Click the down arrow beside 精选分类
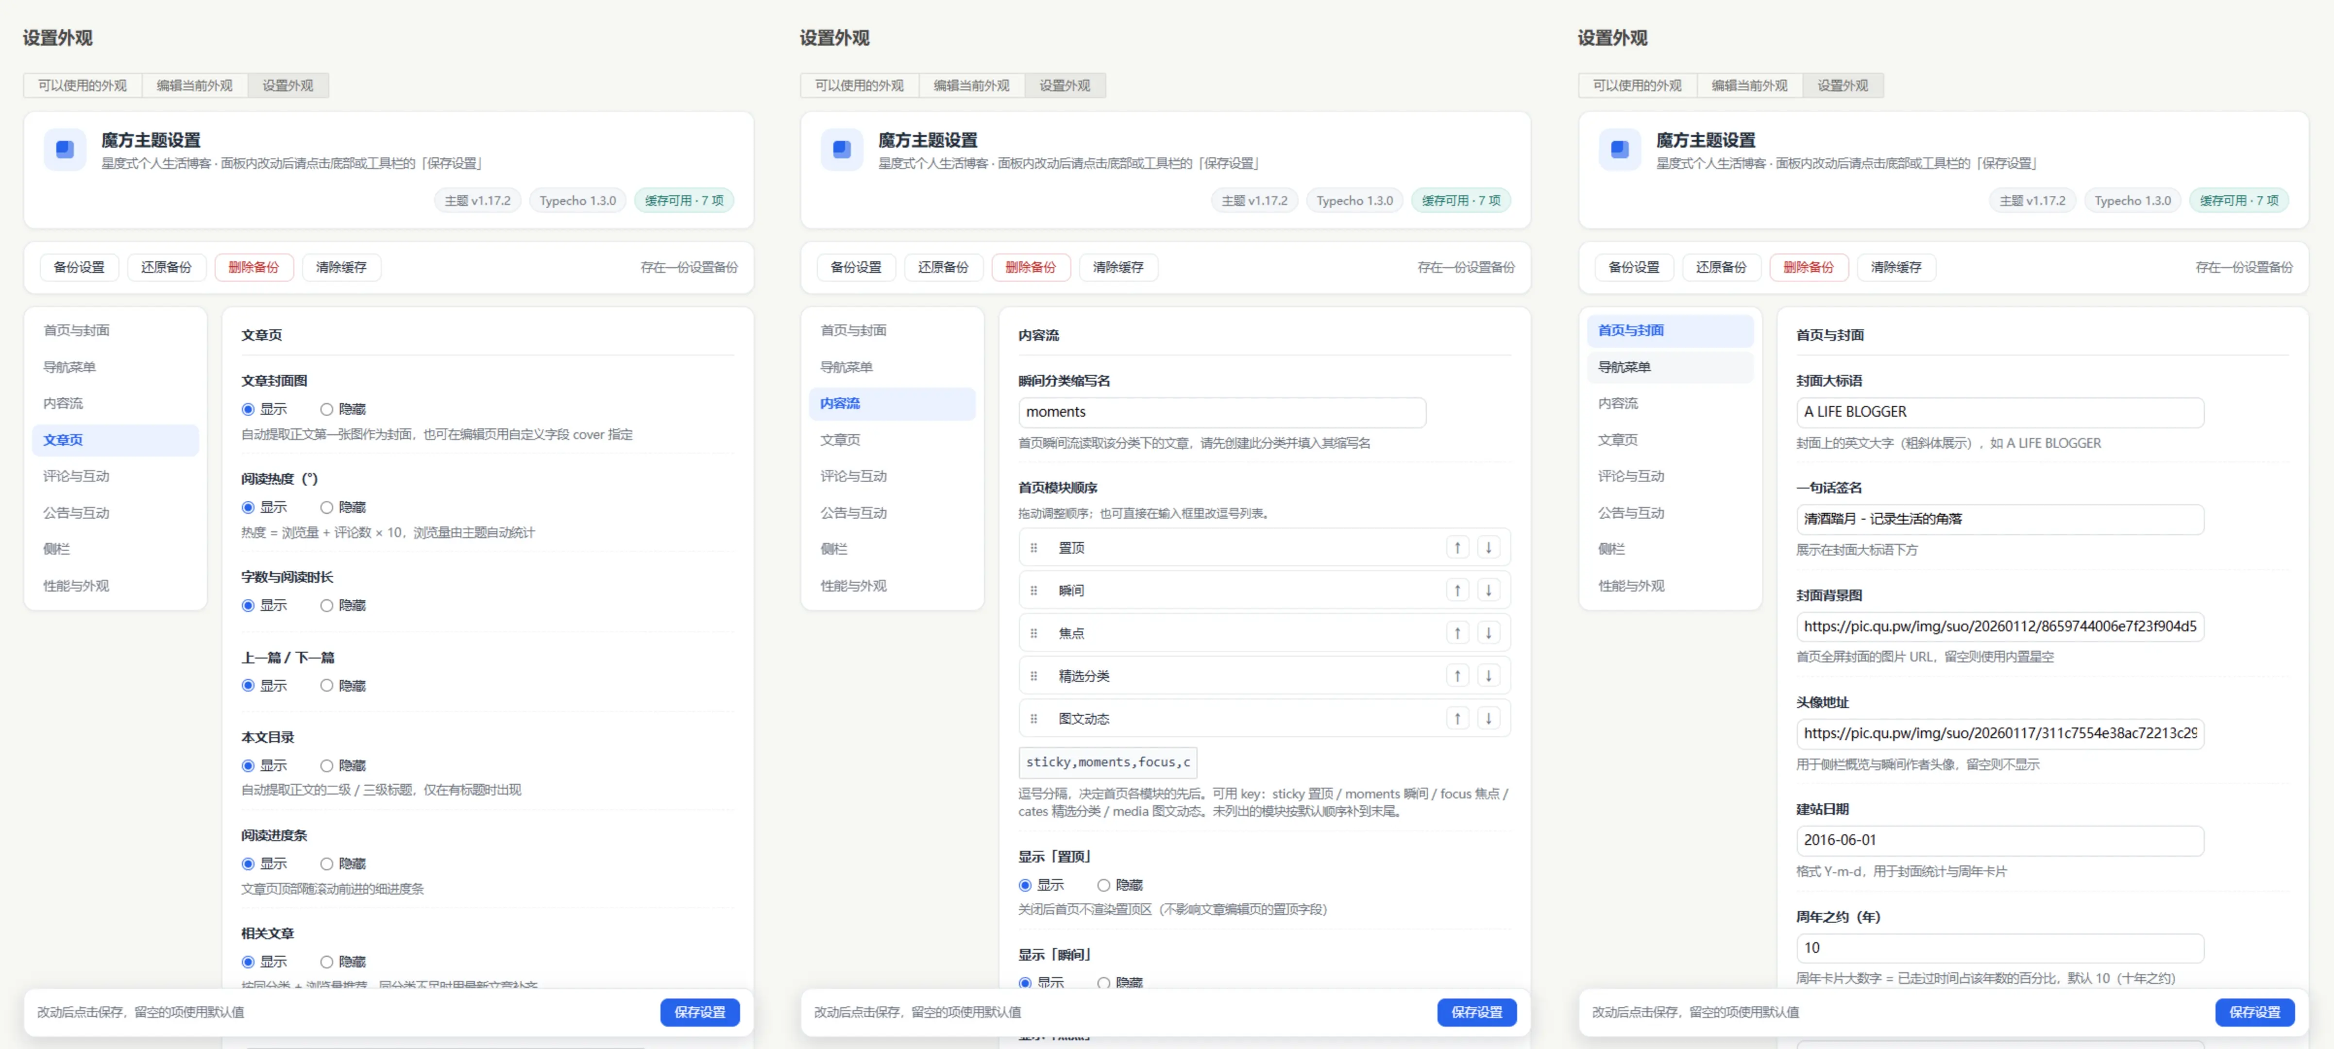This screenshot has width=2334, height=1049. (x=1488, y=675)
